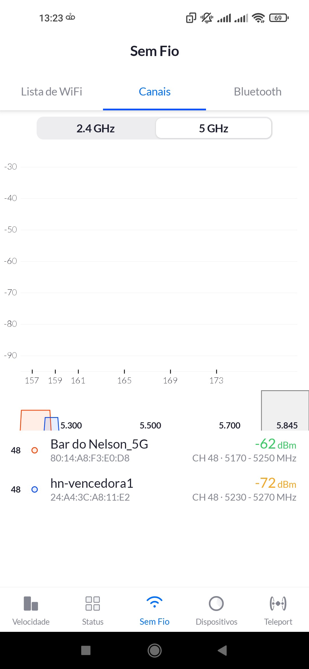Tap blue circle marker for hn-vencedora1
This screenshot has height=669, width=309.
[x=35, y=489]
